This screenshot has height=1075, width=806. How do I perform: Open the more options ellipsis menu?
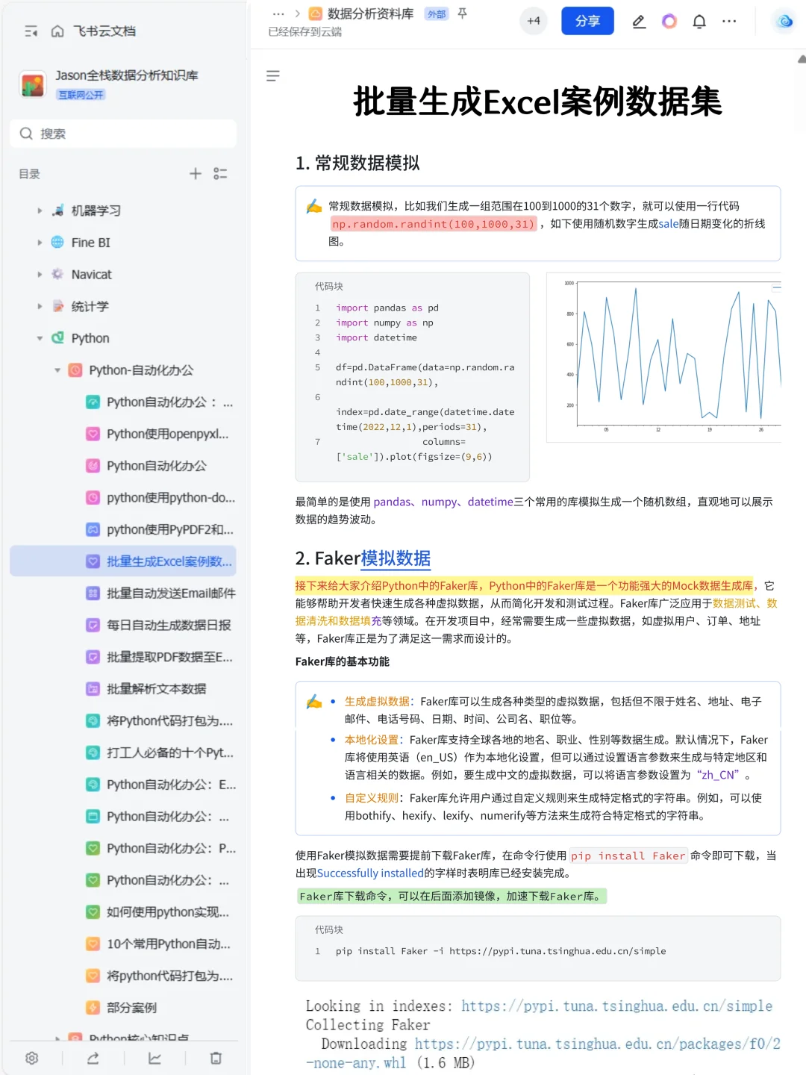(x=729, y=21)
